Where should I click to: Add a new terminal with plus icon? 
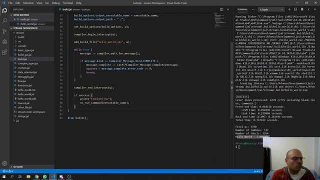click(x=289, y=9)
